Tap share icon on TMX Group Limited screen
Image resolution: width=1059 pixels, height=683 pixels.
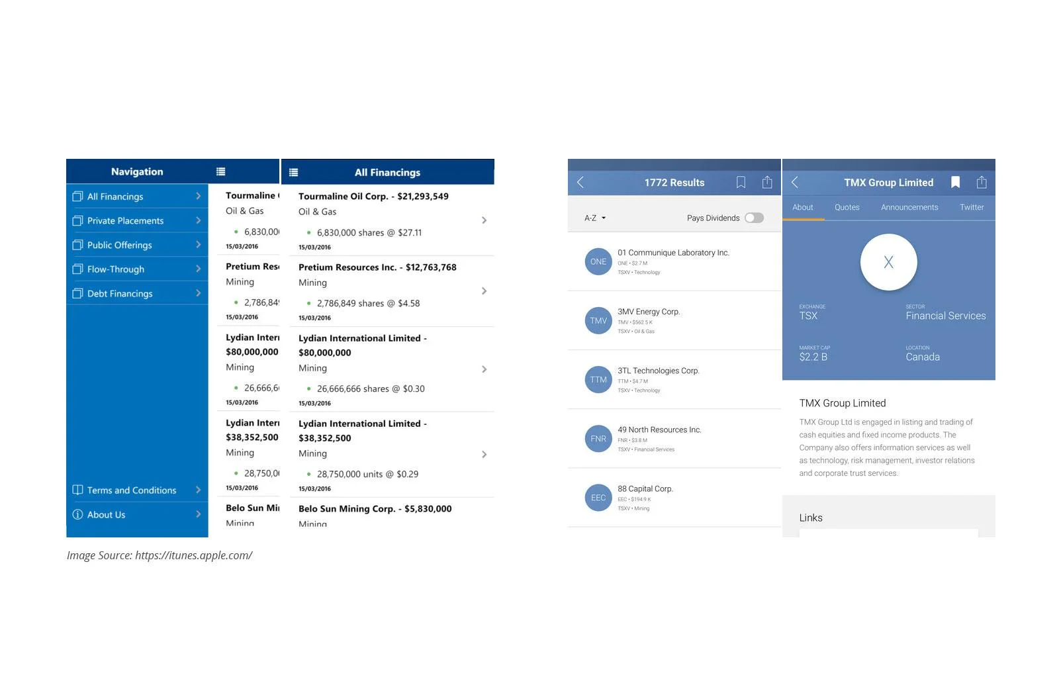pos(982,182)
